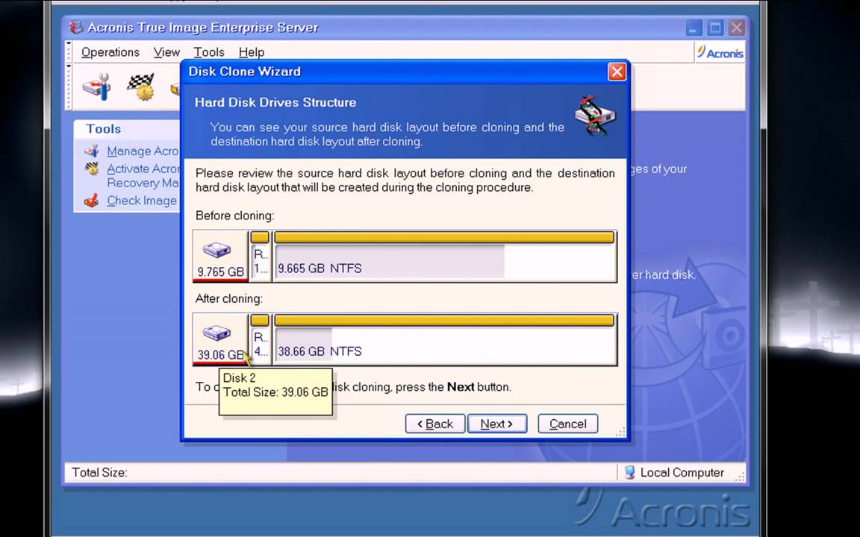Viewport: 860px width, 537px height.
Task: Click 'Local Computer' status bar text
Action: pyautogui.click(x=682, y=472)
